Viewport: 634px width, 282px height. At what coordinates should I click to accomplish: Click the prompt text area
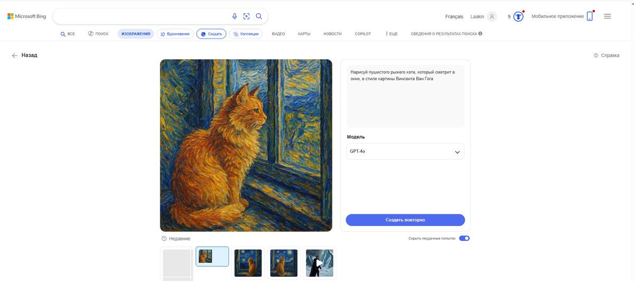pos(405,96)
